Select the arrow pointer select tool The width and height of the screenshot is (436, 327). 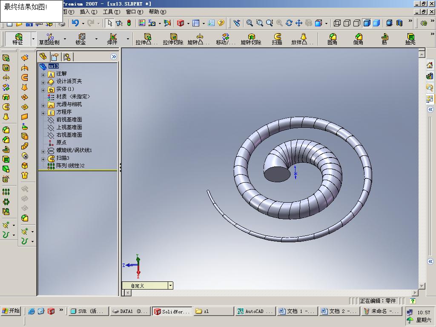pos(109,23)
